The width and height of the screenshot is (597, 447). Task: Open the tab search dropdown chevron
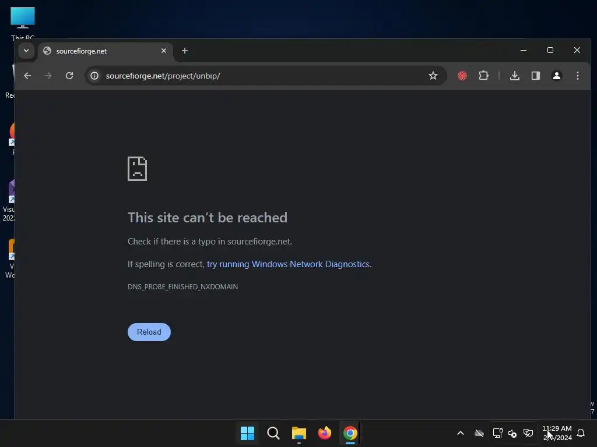[26, 51]
